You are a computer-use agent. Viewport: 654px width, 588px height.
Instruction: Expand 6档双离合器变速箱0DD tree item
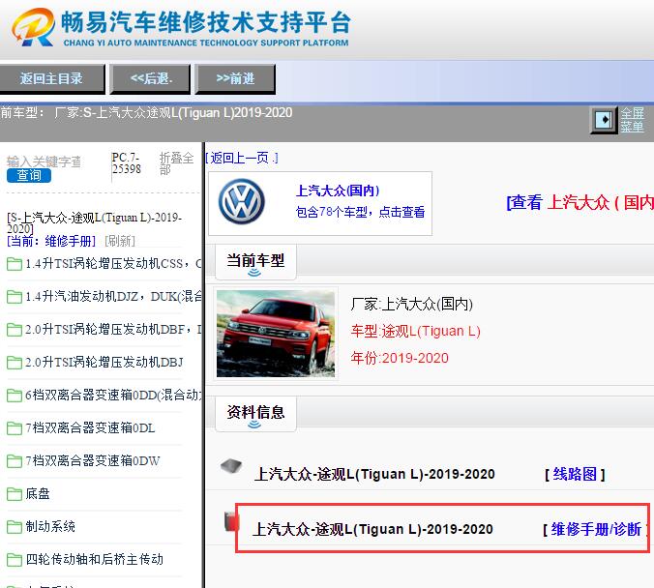tap(113, 395)
